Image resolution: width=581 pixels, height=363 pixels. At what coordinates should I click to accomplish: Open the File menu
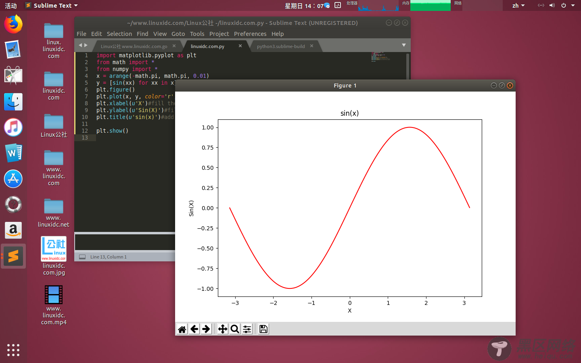(82, 34)
